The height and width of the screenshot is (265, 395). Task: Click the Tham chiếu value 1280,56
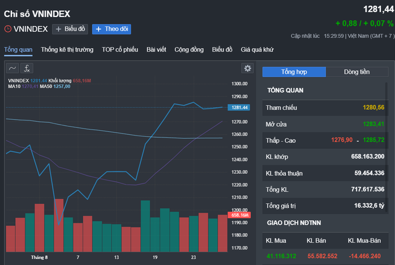click(373, 108)
